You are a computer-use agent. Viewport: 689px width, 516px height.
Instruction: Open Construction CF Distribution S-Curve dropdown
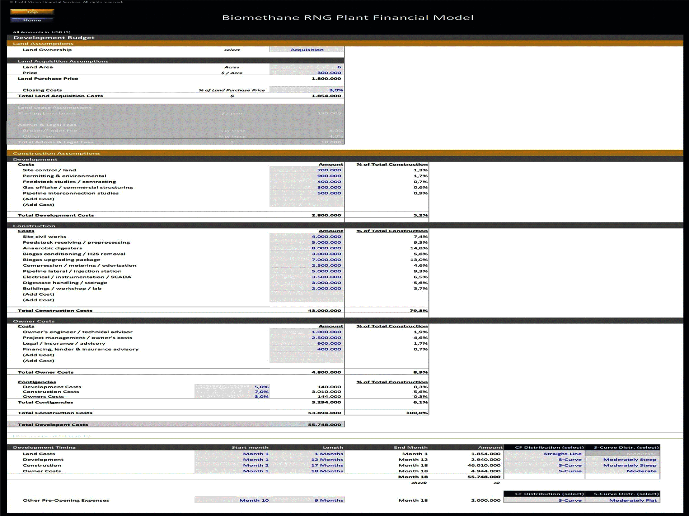click(544, 465)
